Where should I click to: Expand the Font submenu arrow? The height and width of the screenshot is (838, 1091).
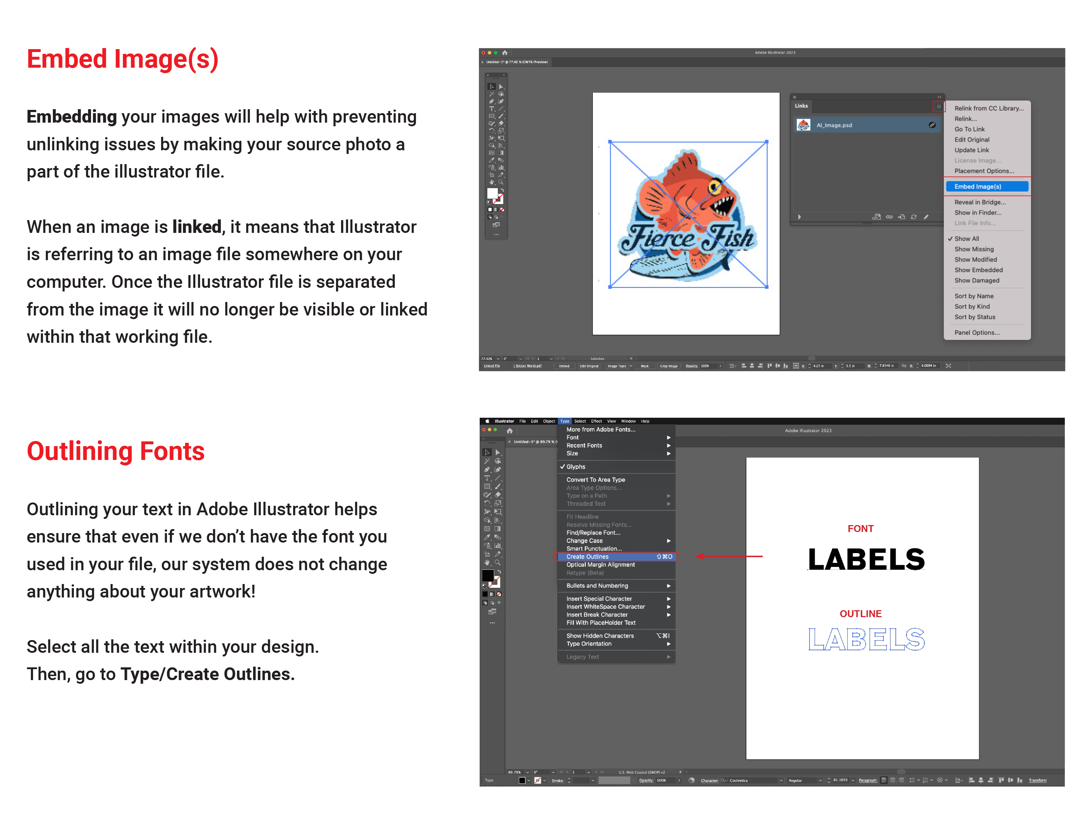[668, 437]
